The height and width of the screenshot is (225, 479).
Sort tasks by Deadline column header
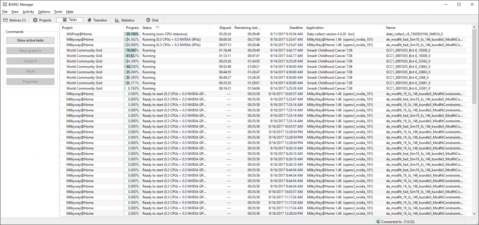click(x=296, y=28)
